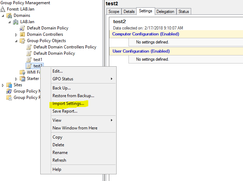Click the Group Policy Results icon
The height and width of the screenshot is (181, 243).
(x=9, y=98)
